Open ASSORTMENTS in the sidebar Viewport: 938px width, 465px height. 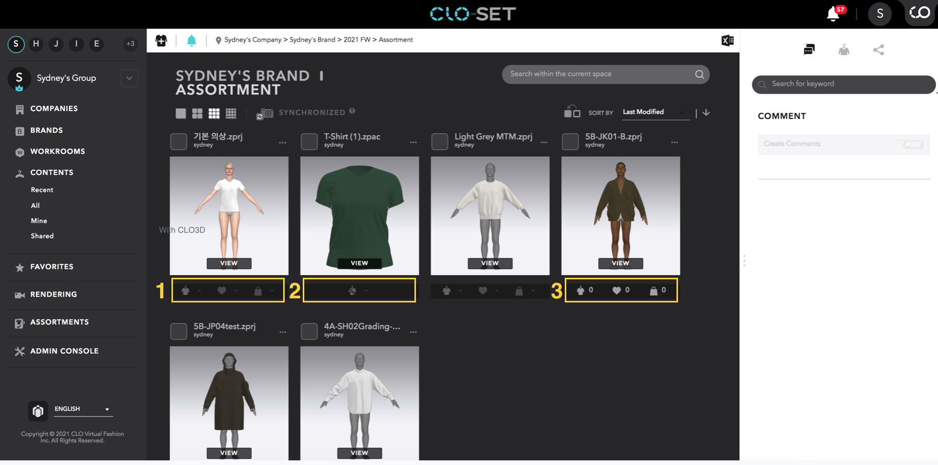pos(59,322)
